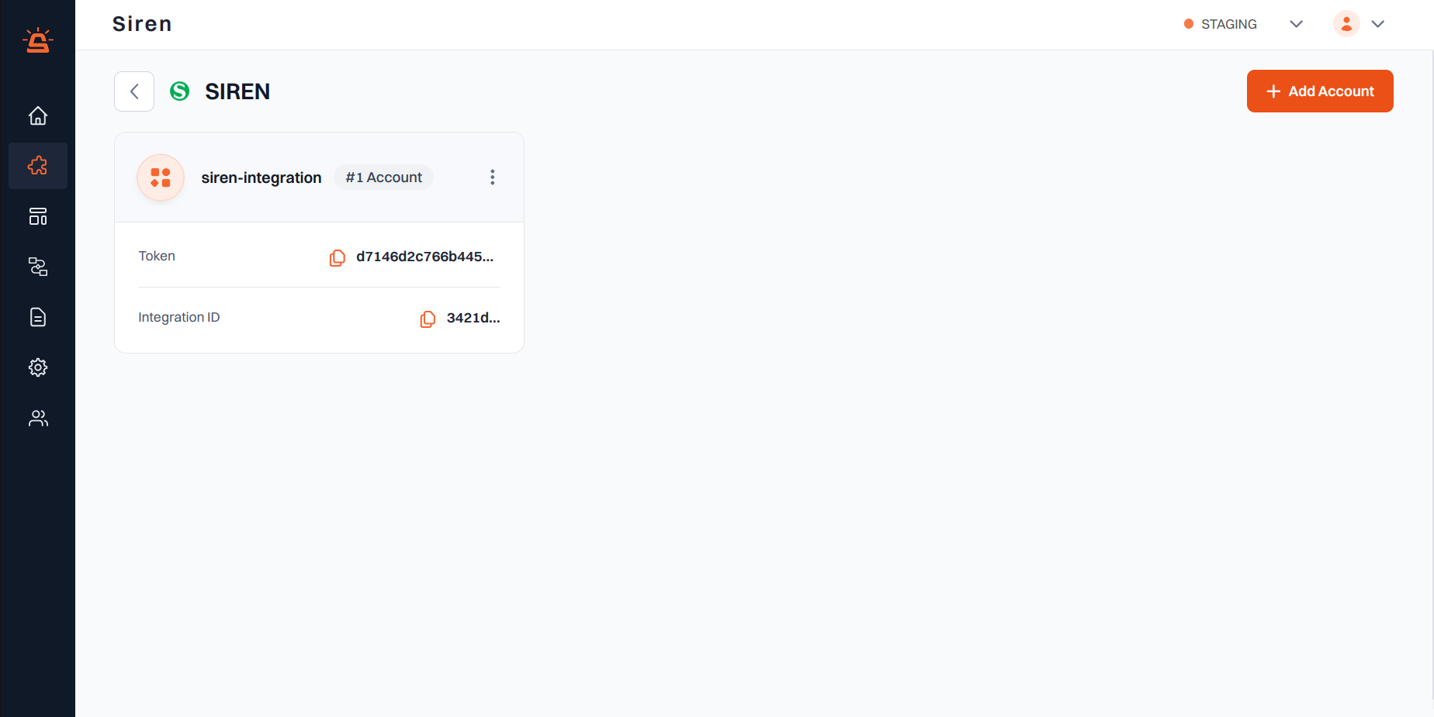Click the Siren alarm logo in top-left corner
The height and width of the screenshot is (717, 1434).
point(37,40)
